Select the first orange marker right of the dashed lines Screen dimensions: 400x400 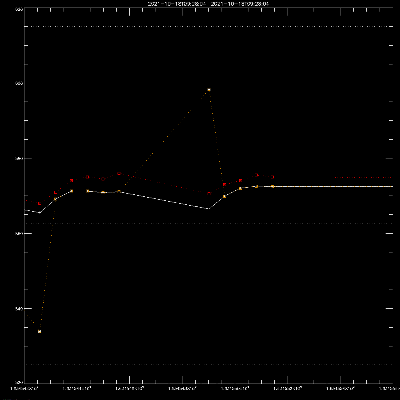pos(224,196)
